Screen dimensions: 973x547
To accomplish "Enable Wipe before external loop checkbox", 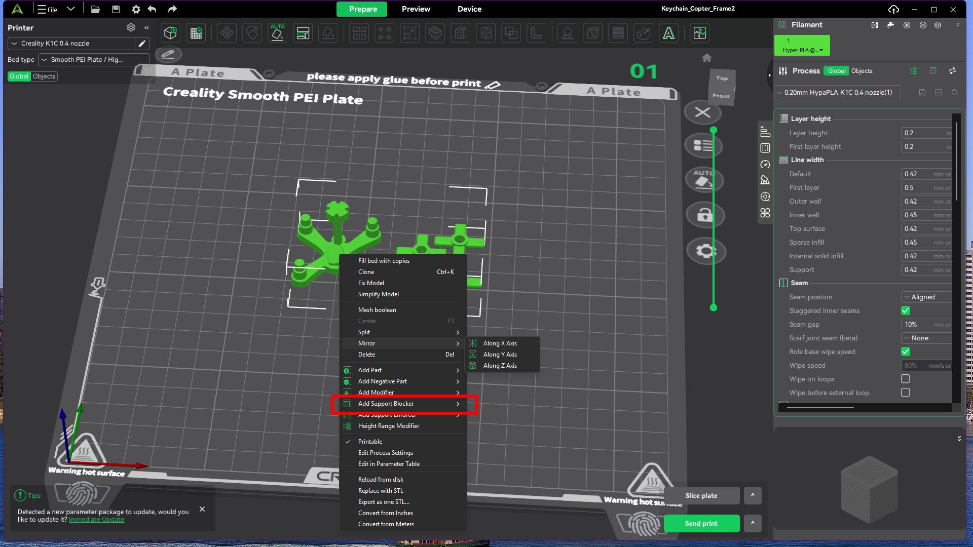I will (906, 393).
